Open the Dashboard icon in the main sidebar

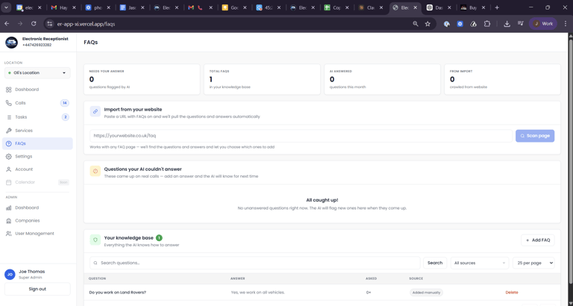coord(9,90)
